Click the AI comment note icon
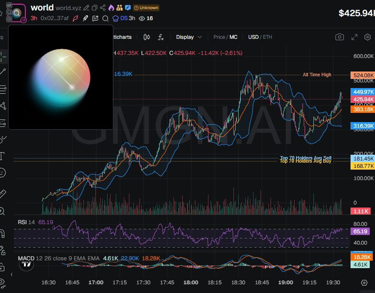375x293 pixels. pyautogui.click(x=95, y=18)
